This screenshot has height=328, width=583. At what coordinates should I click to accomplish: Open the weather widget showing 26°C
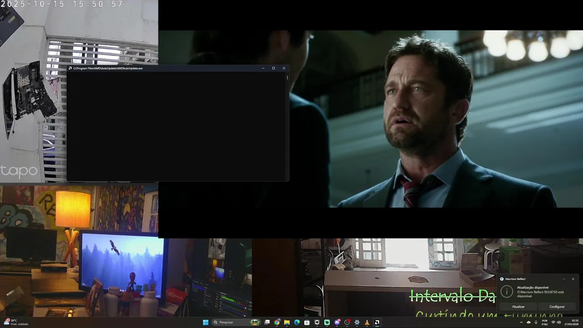[x=16, y=323]
